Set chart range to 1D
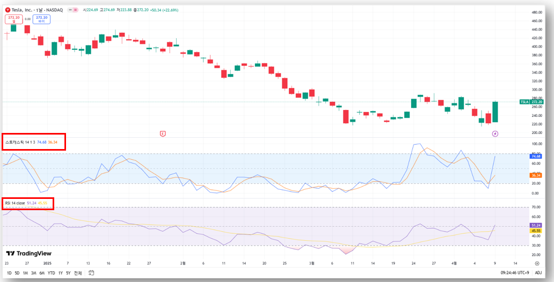The image size is (554, 282). [x=9, y=273]
